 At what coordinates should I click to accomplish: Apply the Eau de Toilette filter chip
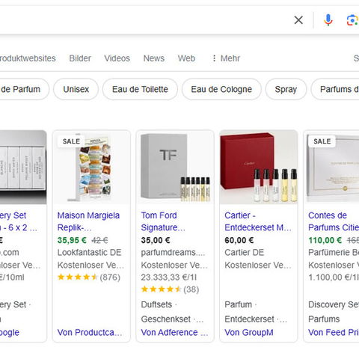coord(140,89)
